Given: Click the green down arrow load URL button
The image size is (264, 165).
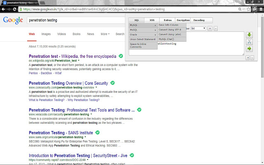Looking at the screenshot, I should [x=249, y=35].
